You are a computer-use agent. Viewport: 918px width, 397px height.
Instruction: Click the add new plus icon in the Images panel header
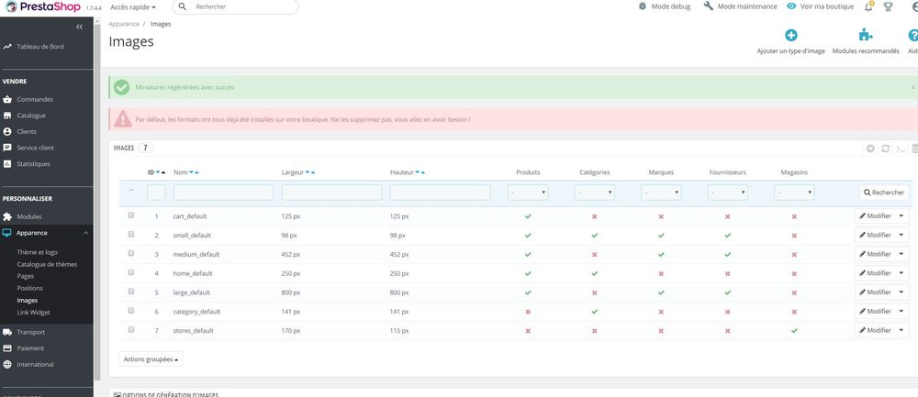(870, 149)
